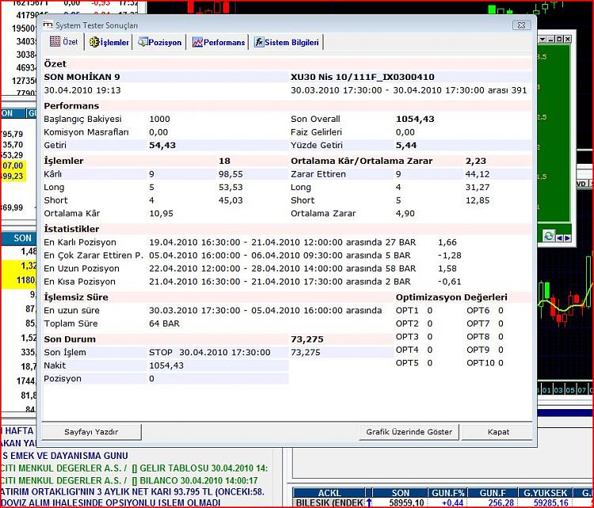Click the ACKL column header
Image resolution: width=594 pixels, height=508 pixels.
pyautogui.click(x=329, y=493)
